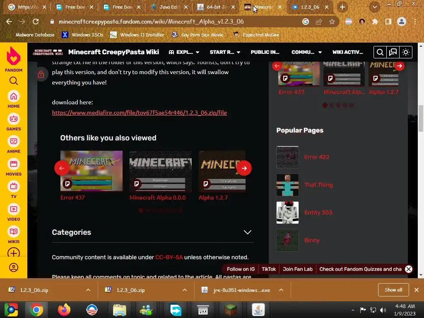Click the Google icon in address bar
This screenshot has height=318, width=424.
point(306,22)
